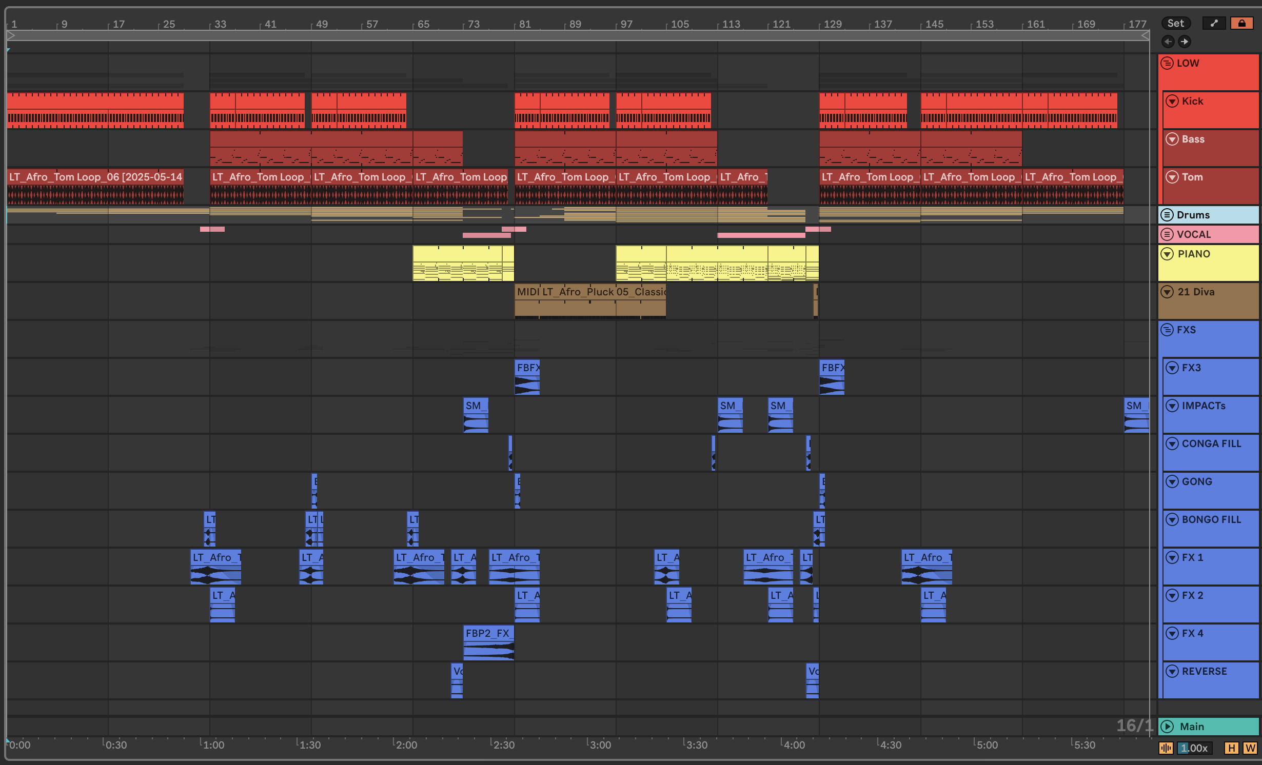This screenshot has height=765, width=1262.
Task: Toggle the automation mode icon
Action: point(1214,23)
